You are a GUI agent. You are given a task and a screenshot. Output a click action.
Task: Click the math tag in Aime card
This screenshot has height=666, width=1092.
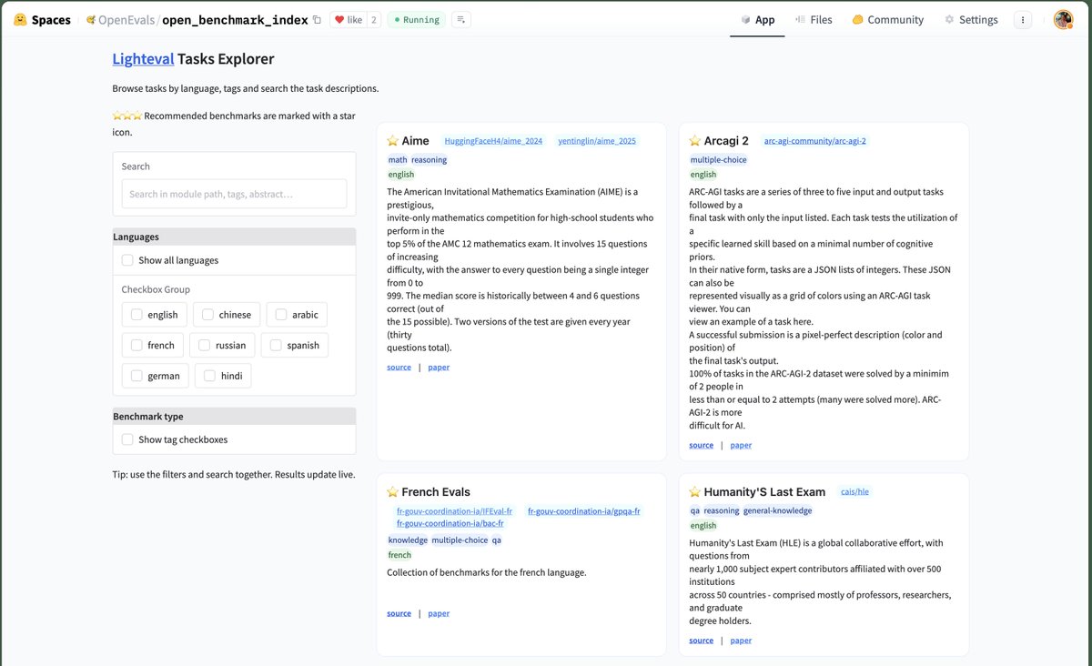pos(398,160)
